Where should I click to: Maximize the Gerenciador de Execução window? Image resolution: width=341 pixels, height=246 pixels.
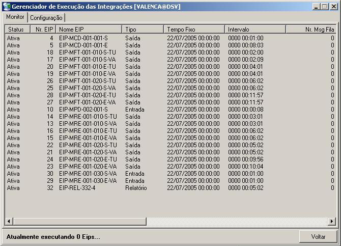coord(324,7)
